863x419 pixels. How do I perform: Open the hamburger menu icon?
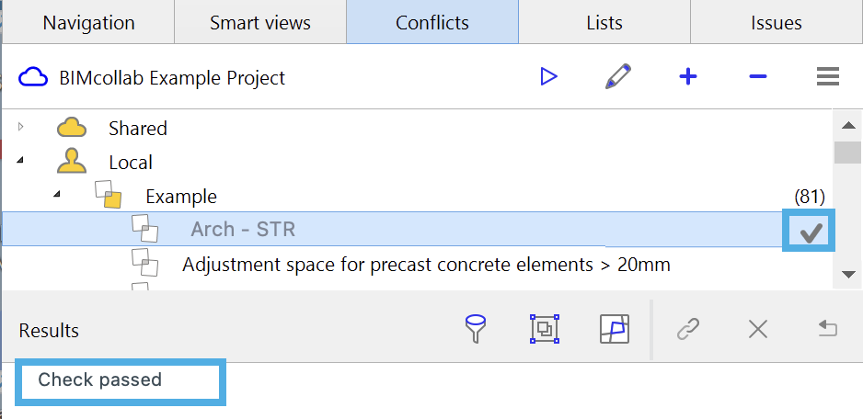point(827,77)
